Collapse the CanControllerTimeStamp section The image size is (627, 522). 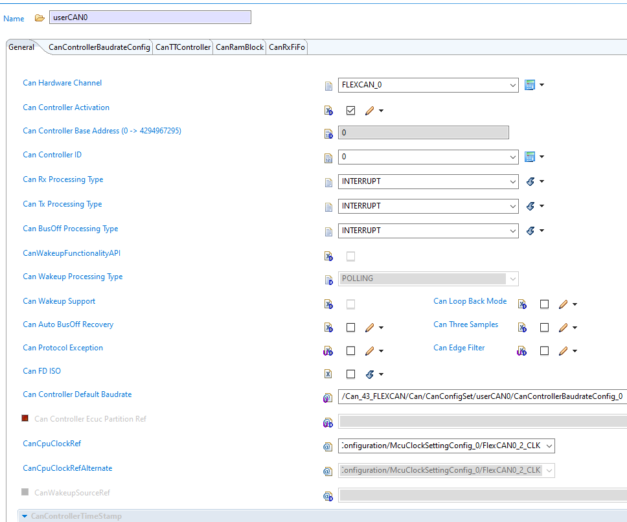(x=25, y=516)
